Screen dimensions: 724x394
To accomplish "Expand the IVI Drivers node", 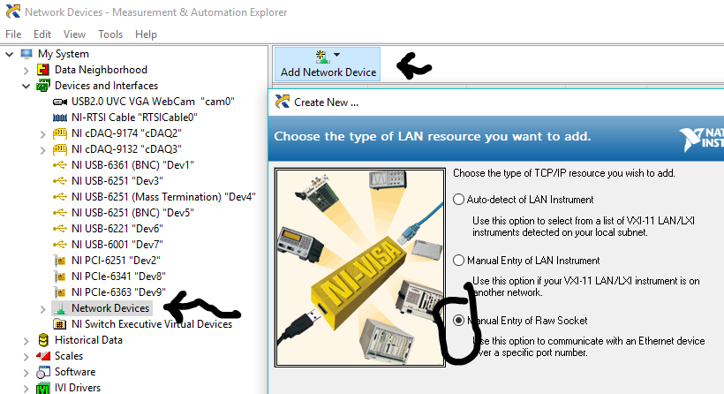I will tap(26, 389).
